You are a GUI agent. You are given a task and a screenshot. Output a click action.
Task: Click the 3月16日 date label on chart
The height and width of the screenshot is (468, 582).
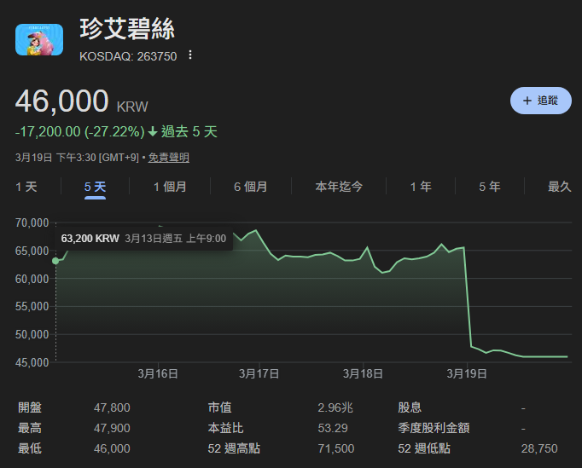[x=158, y=373]
